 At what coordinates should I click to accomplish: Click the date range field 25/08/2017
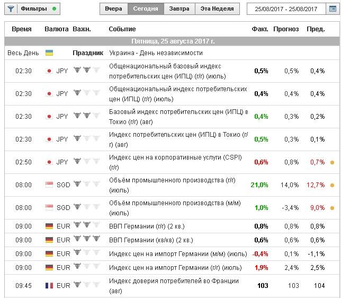pos(285,9)
